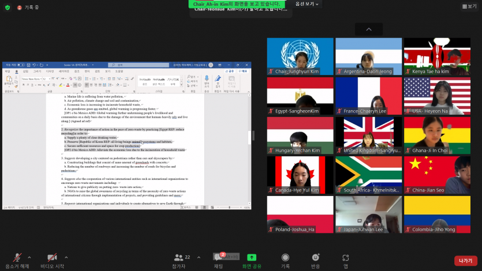
Task: Click Paste icon in Word ribbon
Action: tap(9, 79)
